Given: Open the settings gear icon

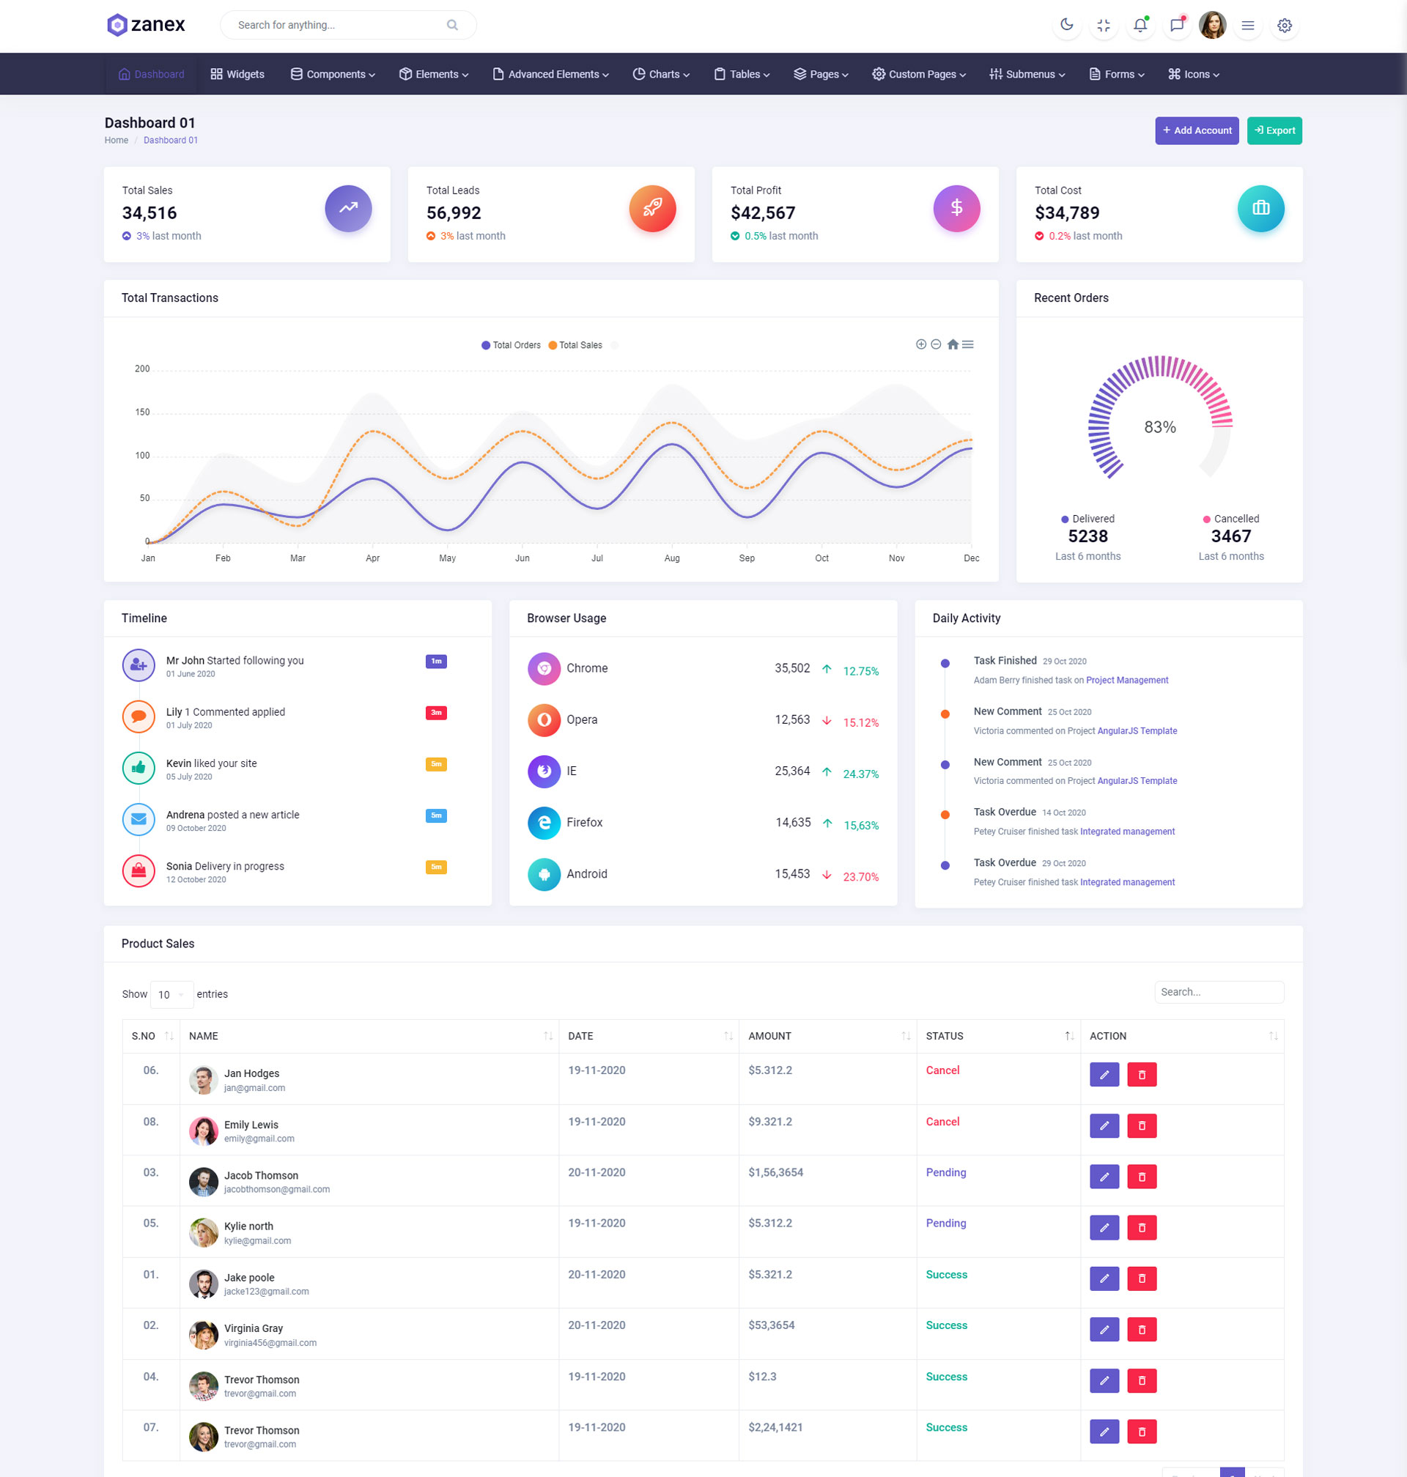Looking at the screenshot, I should (1284, 25).
